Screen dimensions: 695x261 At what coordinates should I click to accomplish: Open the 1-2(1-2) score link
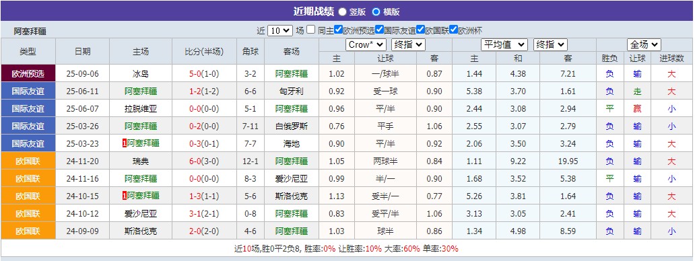click(x=204, y=91)
